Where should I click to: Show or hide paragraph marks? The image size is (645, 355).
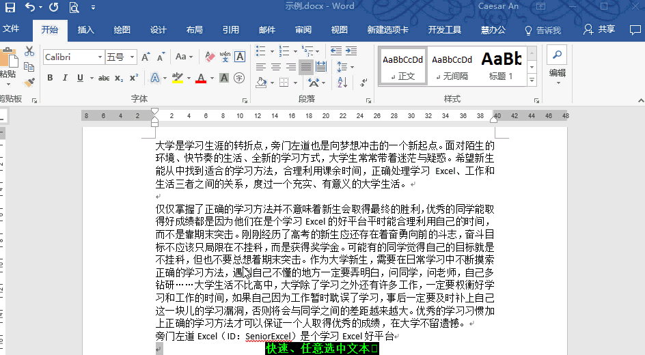click(363, 83)
